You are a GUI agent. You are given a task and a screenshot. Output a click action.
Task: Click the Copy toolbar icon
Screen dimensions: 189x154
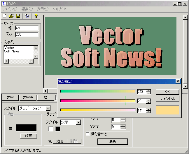27,16
